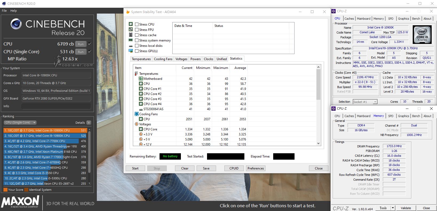Click the +3.3 V voltage icon
Image resolution: width=437 pixels, height=211 pixels.
coord(141,134)
